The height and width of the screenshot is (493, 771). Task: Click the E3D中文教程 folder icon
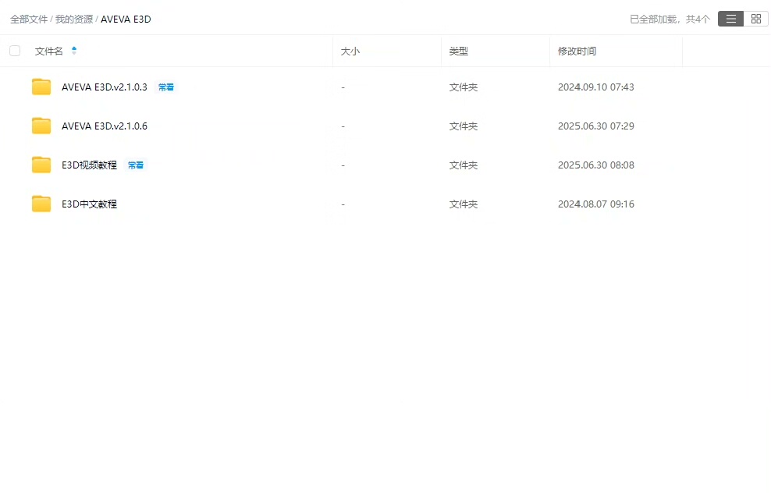(41, 204)
